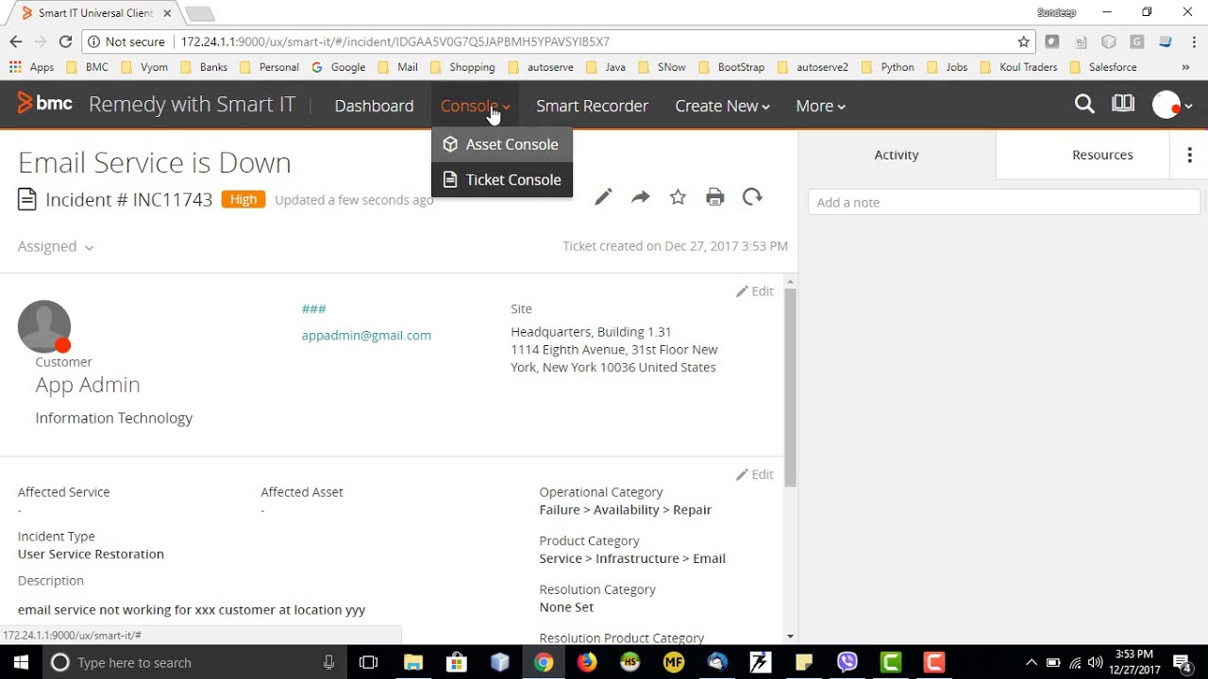Click the share arrow icon on the ticket
1208x679 pixels.
tap(641, 197)
